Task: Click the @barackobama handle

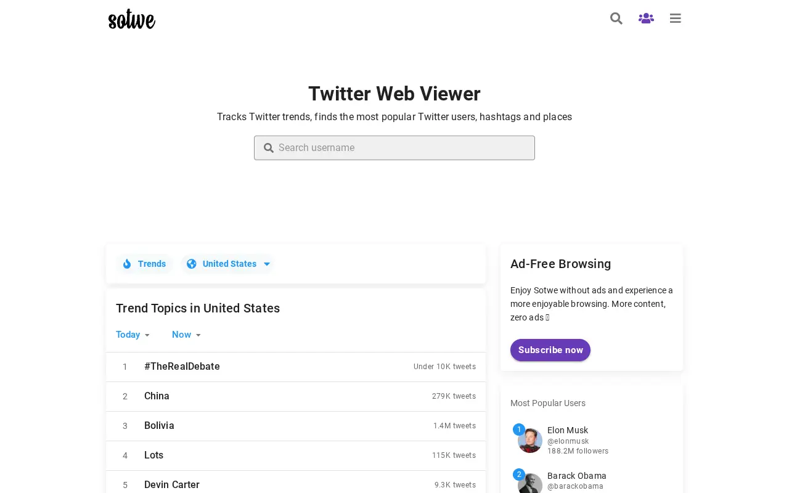Action: point(576,486)
